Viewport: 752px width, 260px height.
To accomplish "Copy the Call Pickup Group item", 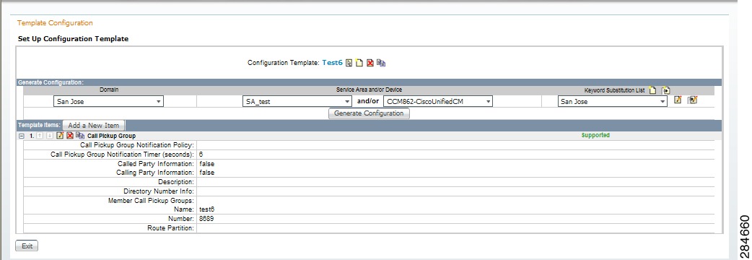I will 79,136.
